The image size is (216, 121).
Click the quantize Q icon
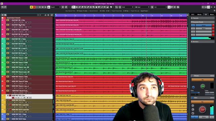point(152,7)
